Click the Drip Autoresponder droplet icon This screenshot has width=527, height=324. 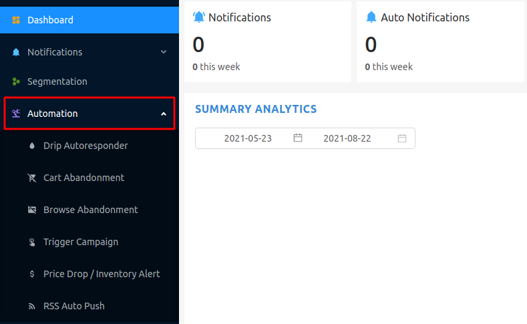click(x=32, y=146)
